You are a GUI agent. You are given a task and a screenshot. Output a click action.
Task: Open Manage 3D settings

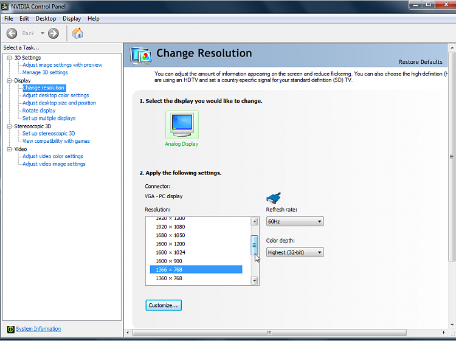tap(45, 72)
